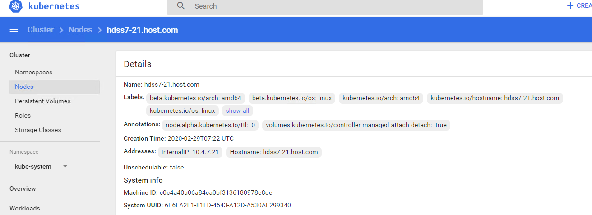
Task: Go to Cluster breadcrumb
Action: (41, 30)
